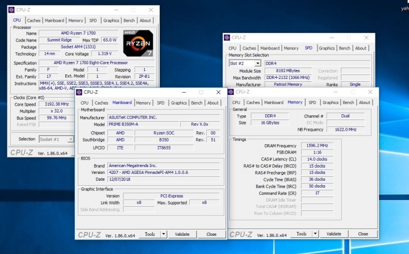
Task: Click the 'AMD Ryzen 7 1700' name field
Action: point(78,33)
